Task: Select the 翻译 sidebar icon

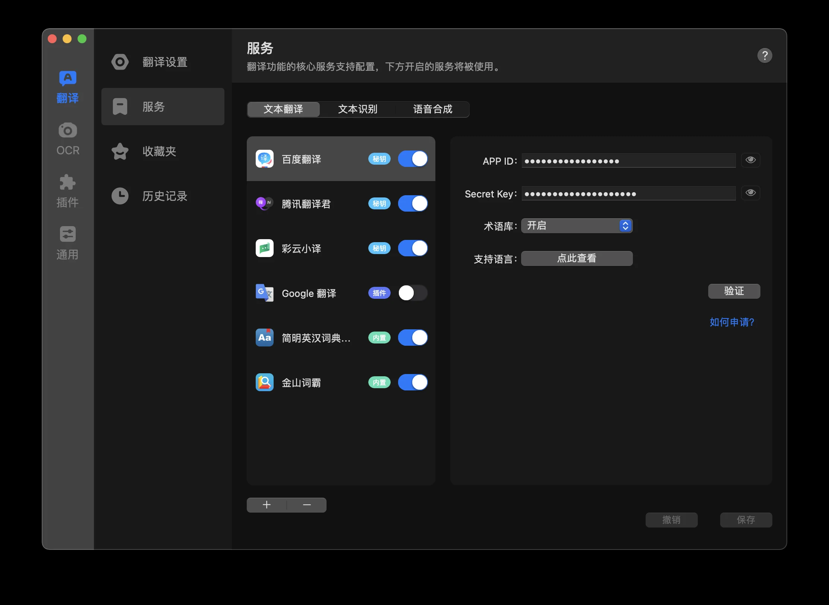Action: [67, 86]
